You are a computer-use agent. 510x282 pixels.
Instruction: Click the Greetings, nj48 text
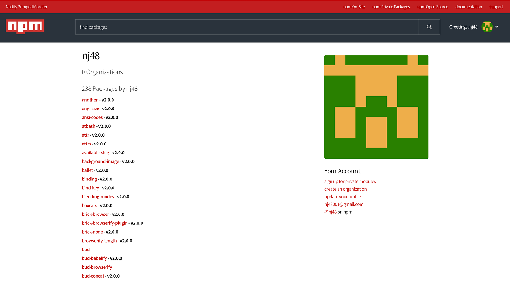click(x=463, y=27)
